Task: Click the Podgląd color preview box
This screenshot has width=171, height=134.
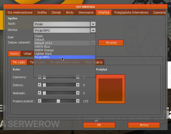Action: pos(110,89)
